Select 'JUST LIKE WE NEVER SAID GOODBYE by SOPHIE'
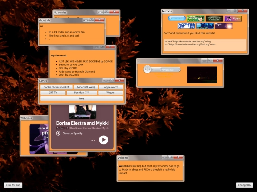257x192 pixels. [86, 61]
